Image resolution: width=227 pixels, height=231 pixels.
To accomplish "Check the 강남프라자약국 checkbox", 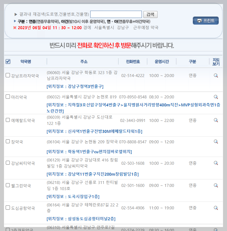I will pos(8,75).
